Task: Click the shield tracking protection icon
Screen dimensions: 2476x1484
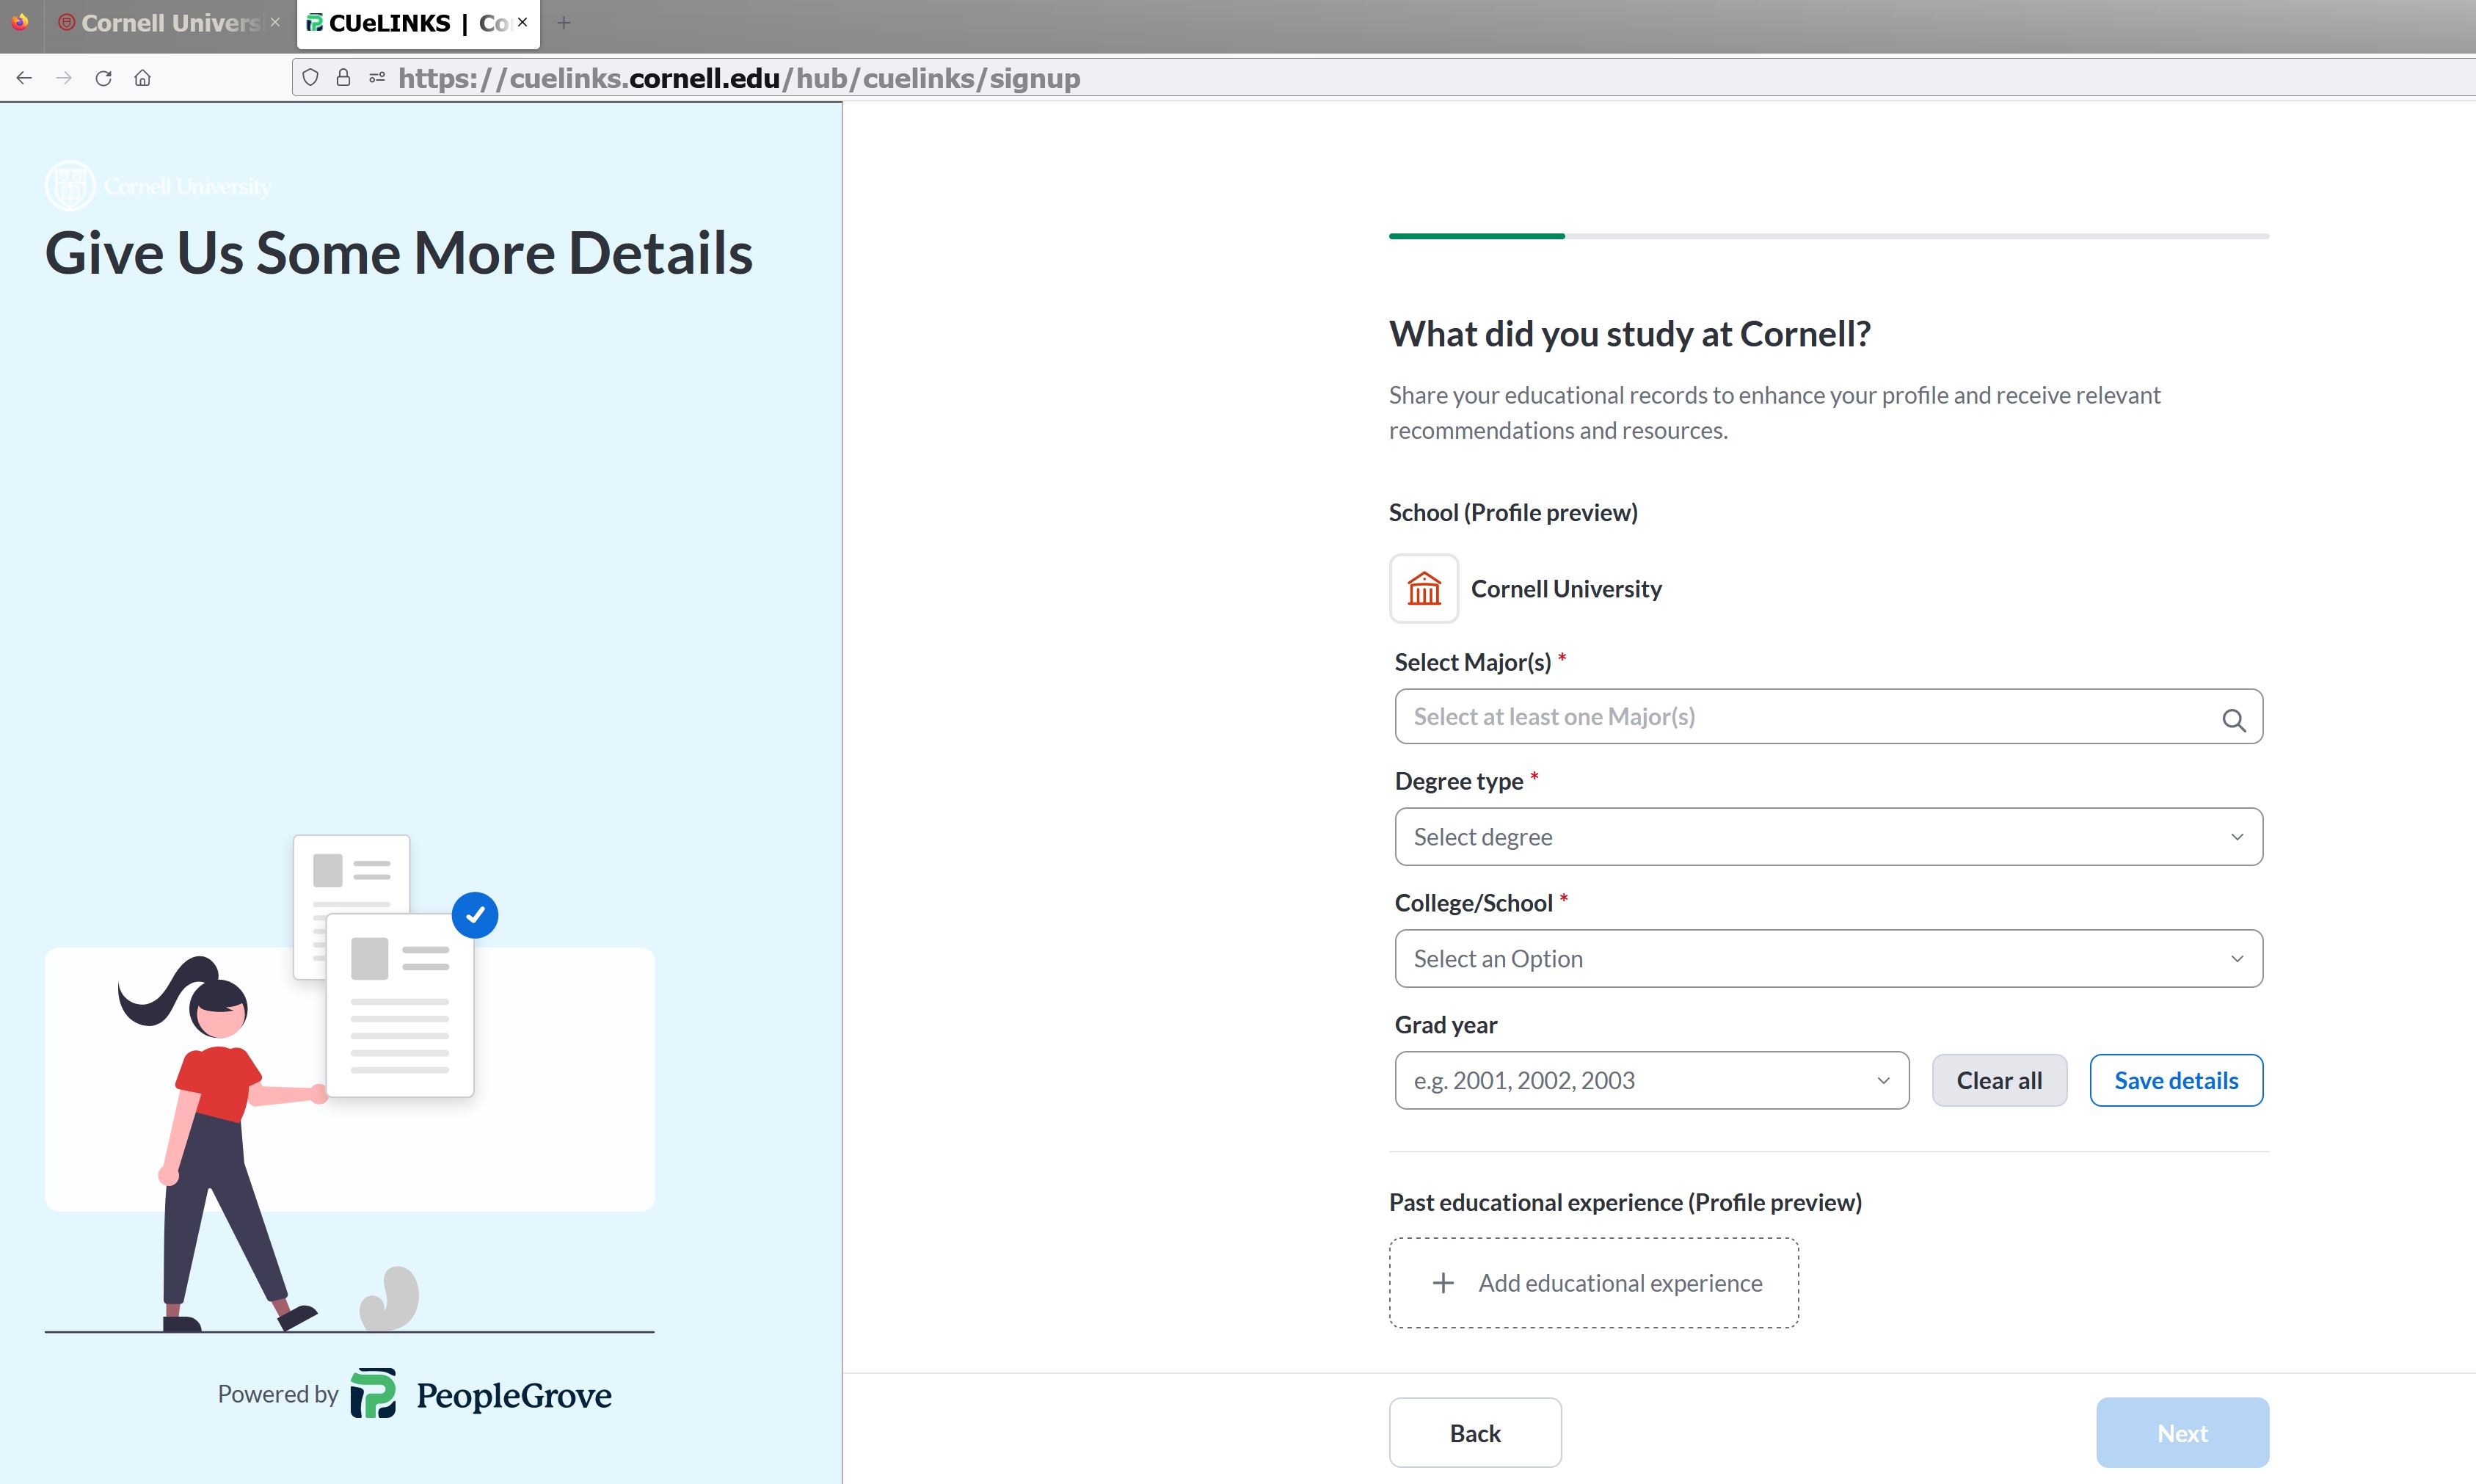Action: [311, 78]
